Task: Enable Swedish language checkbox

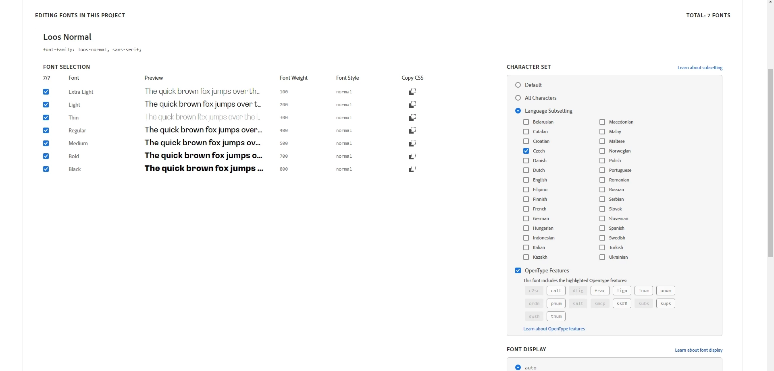Action: pos(602,238)
